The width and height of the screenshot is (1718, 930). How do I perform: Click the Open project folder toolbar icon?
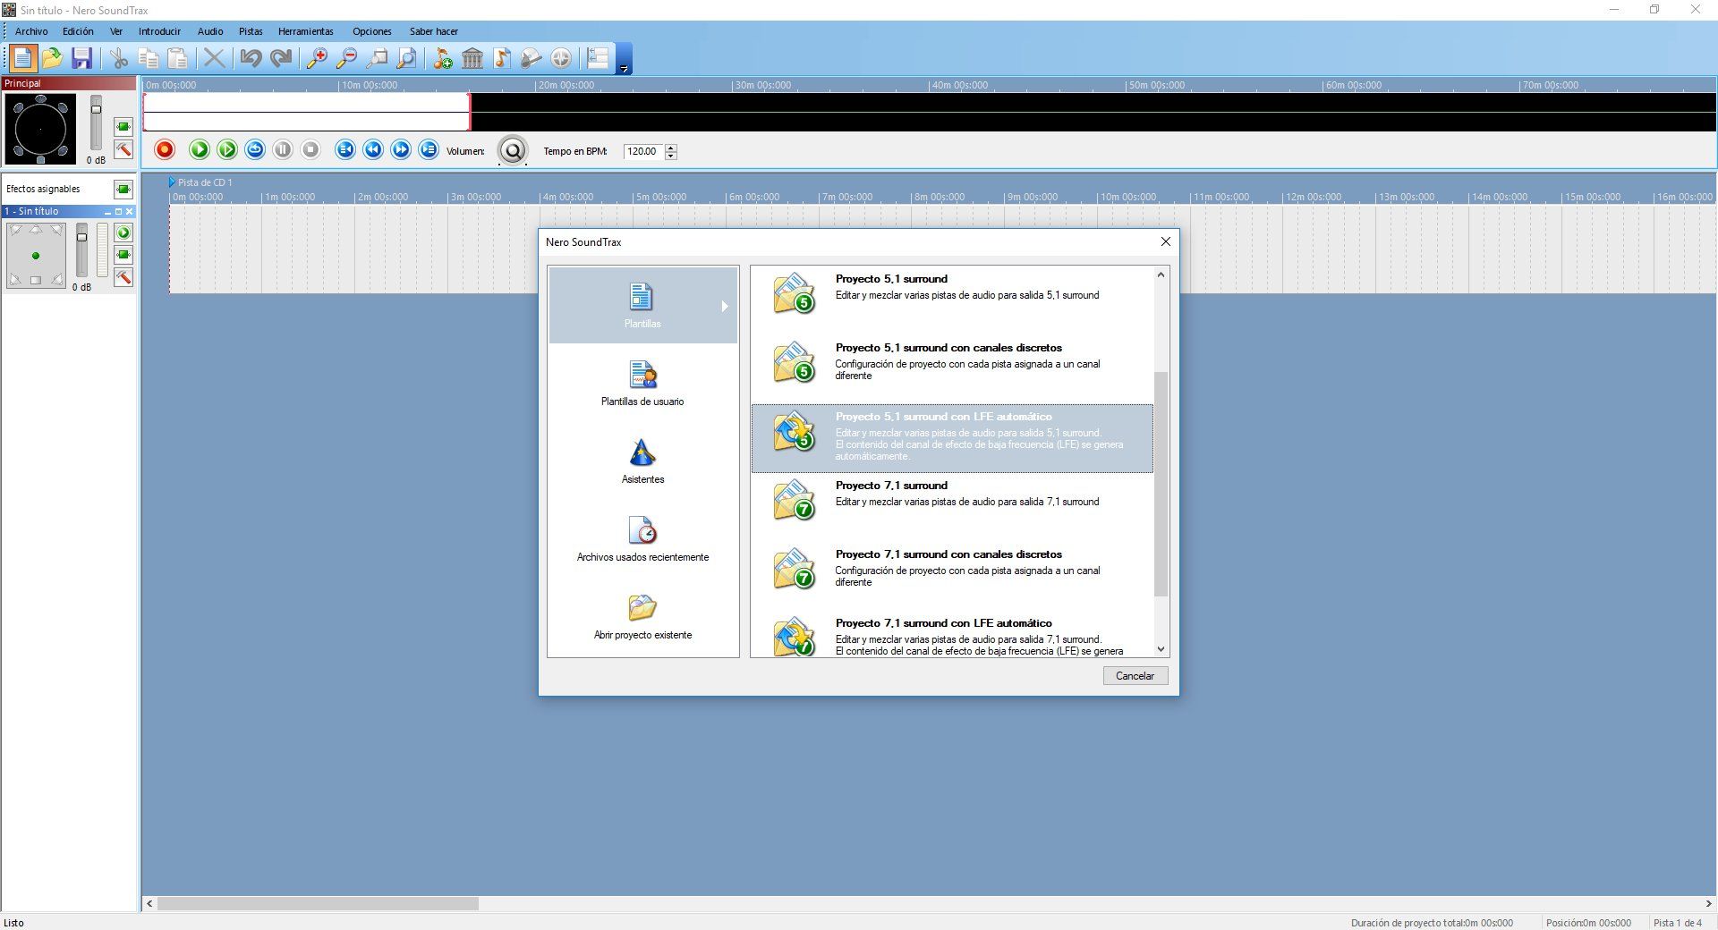coord(52,59)
